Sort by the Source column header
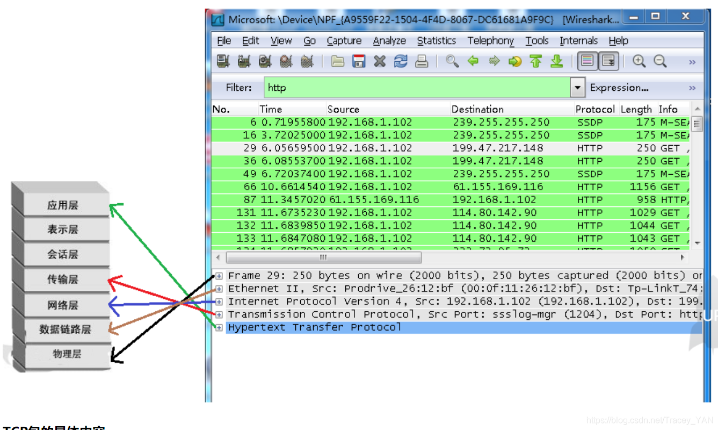 coord(388,109)
